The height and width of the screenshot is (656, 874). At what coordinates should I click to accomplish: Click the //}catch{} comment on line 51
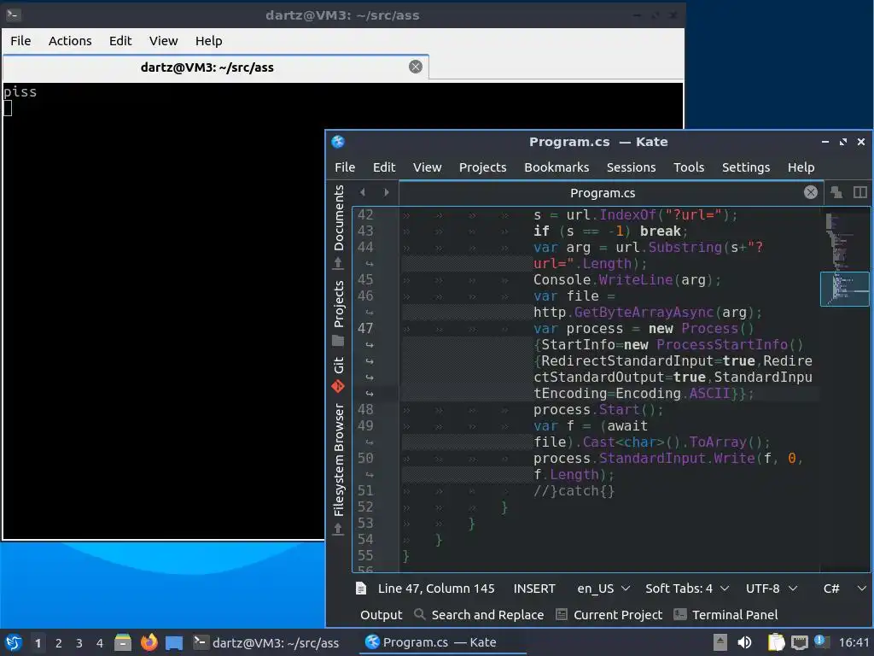click(574, 491)
